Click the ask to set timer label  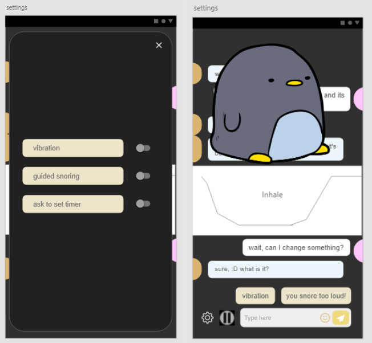(x=73, y=204)
